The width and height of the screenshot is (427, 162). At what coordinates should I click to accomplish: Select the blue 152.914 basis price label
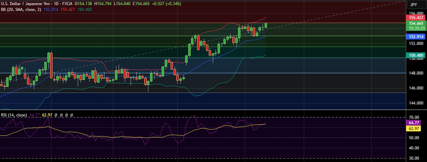pos(416,36)
